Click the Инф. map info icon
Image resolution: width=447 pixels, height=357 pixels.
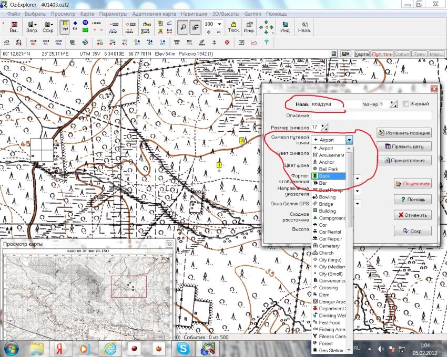pyautogui.click(x=249, y=27)
